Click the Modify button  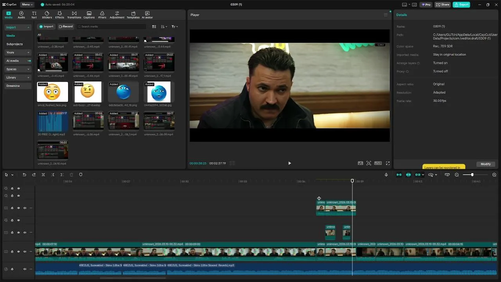[x=486, y=164]
